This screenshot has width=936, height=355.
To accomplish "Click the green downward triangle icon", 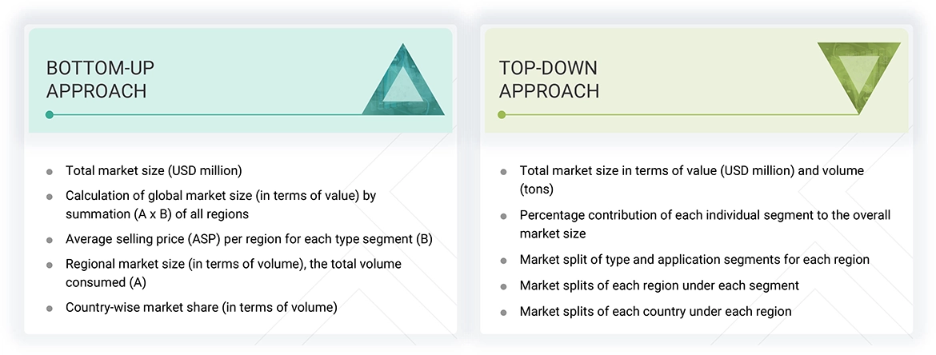I will pos(859,74).
